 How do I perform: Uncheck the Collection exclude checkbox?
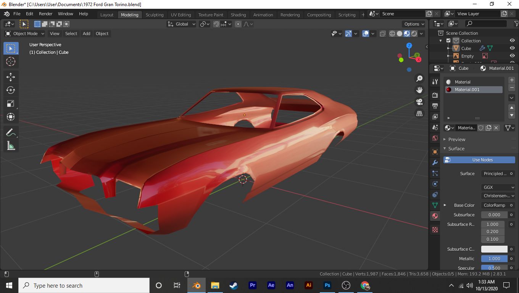[x=448, y=41]
